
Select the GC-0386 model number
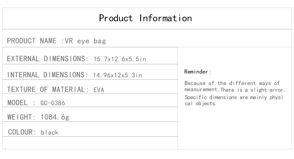[53, 103]
